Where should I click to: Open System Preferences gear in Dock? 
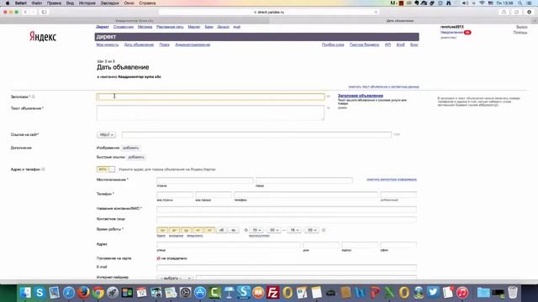pyautogui.click(x=185, y=293)
